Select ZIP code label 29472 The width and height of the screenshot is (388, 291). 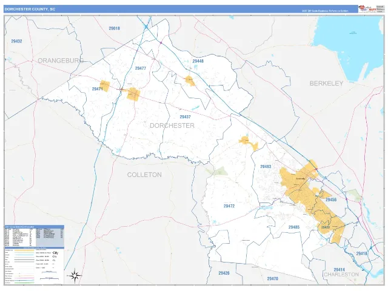(229, 206)
